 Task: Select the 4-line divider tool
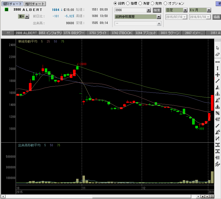tap(218, 151)
